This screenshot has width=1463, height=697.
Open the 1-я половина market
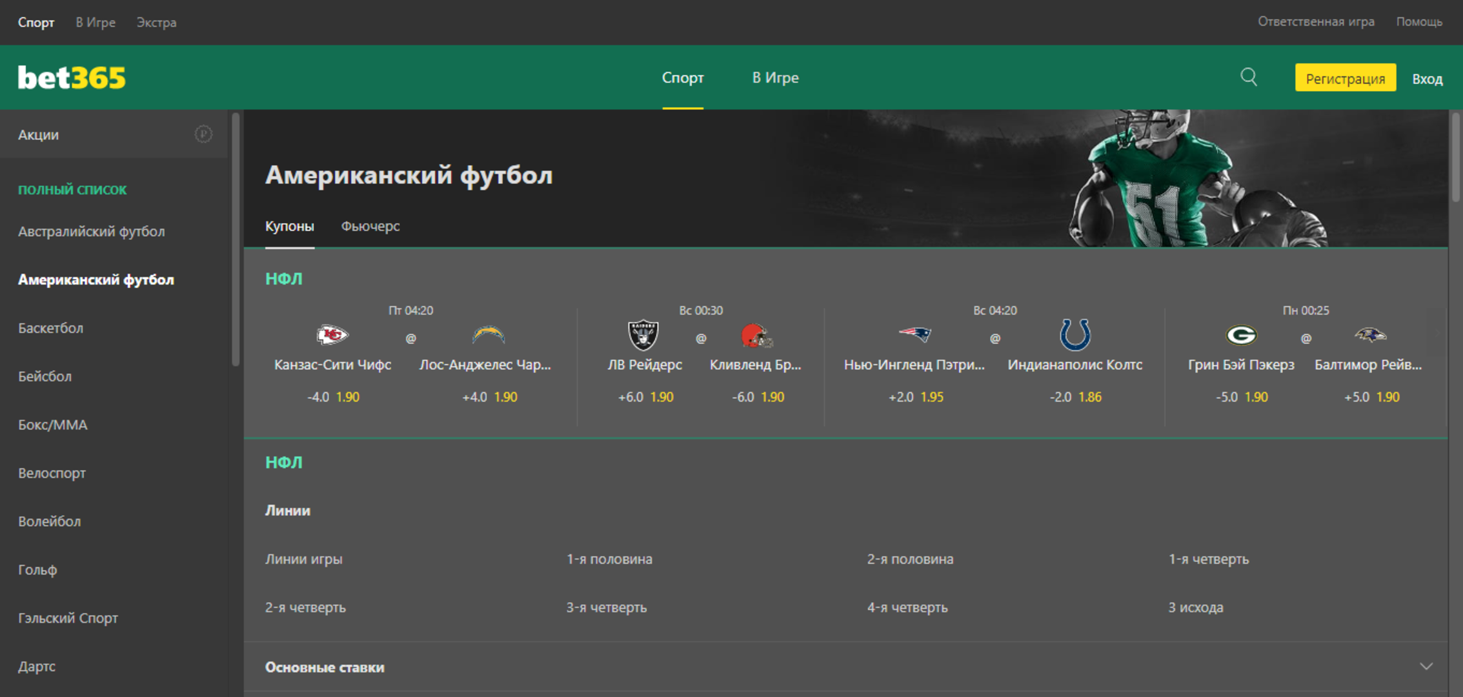pos(609,559)
